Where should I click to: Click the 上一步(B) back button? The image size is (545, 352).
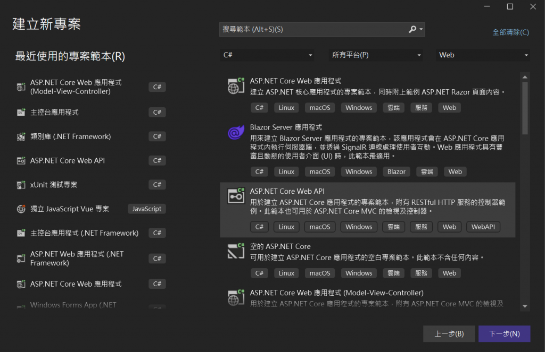(449, 333)
